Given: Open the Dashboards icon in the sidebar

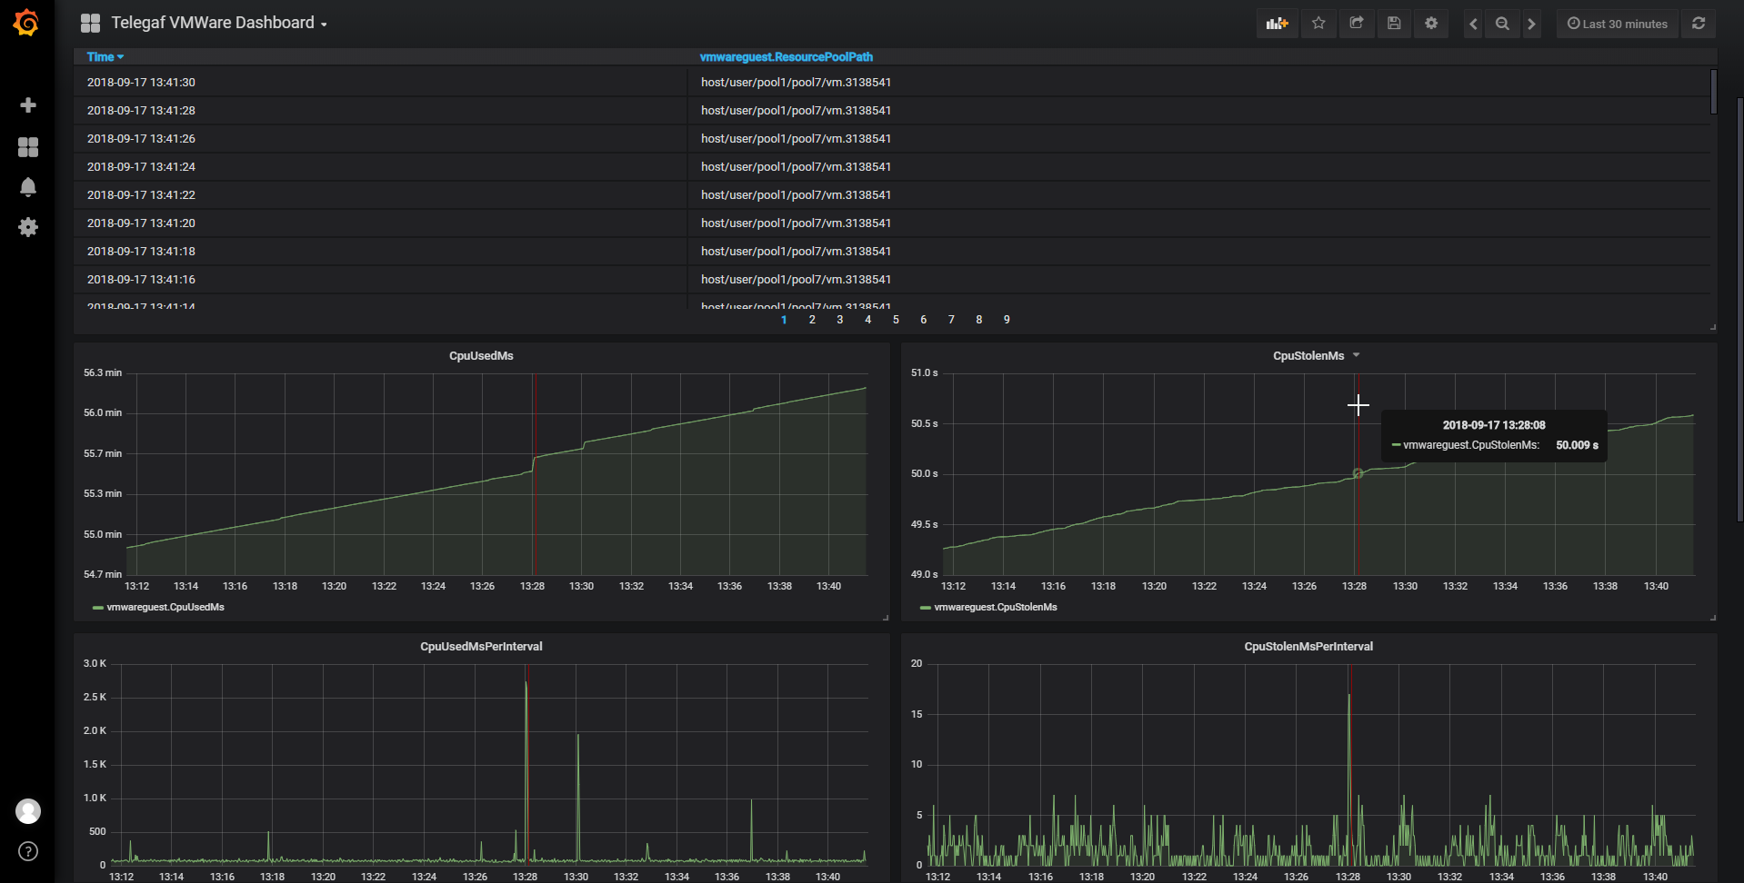Looking at the screenshot, I should 28,146.
